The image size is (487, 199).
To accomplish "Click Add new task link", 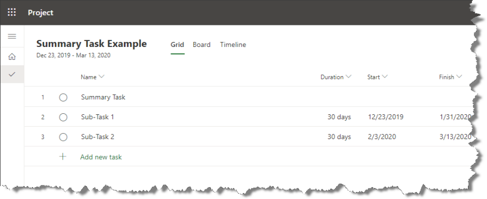I will click(101, 157).
